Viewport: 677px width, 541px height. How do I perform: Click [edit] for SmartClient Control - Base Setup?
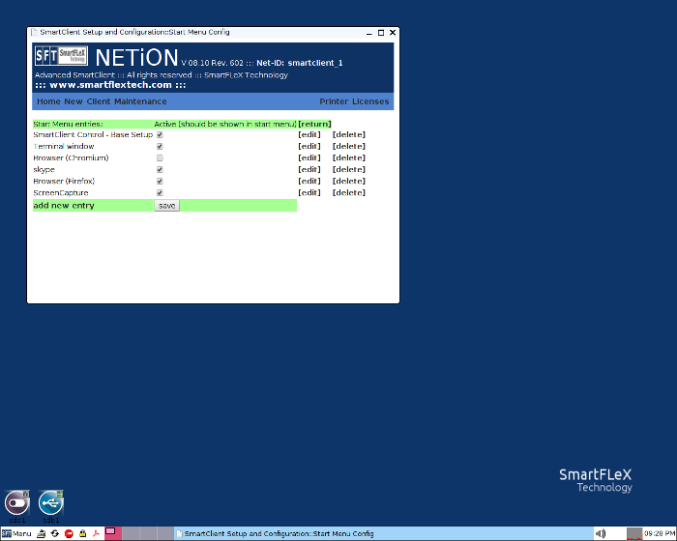click(x=309, y=135)
